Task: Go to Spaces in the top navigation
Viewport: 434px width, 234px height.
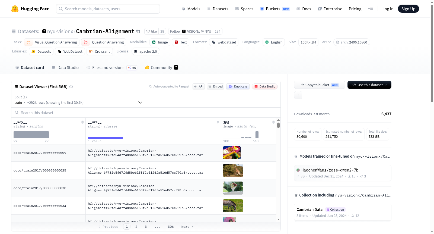Action: click(x=244, y=9)
